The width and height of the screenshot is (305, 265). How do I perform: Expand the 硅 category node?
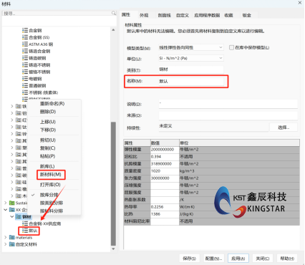tap(12, 182)
